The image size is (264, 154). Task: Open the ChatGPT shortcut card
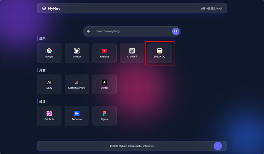pos(132,53)
